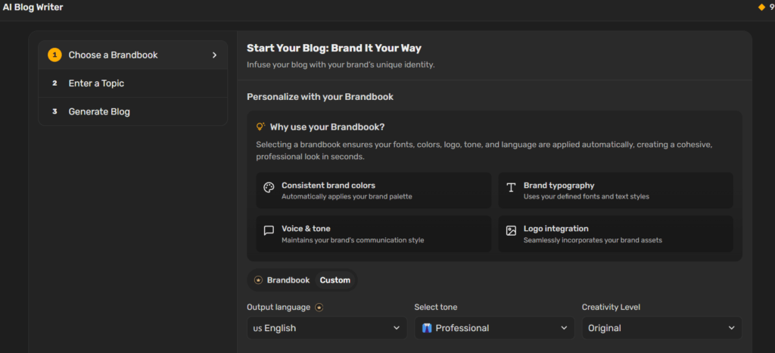Click the orange step 1 circle badge

(x=54, y=55)
